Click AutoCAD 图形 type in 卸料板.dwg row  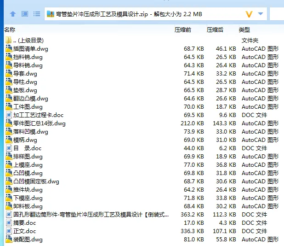click(x=260, y=206)
